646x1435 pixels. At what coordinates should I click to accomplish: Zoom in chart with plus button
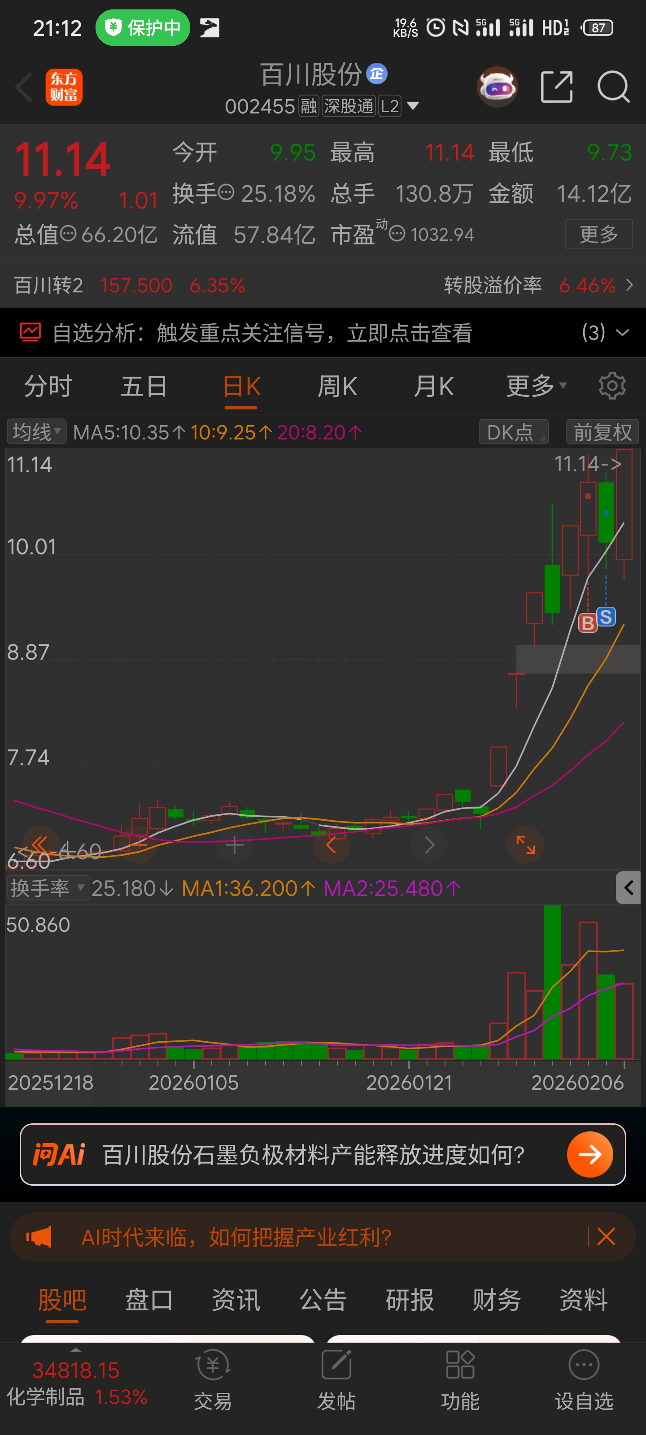pos(234,844)
